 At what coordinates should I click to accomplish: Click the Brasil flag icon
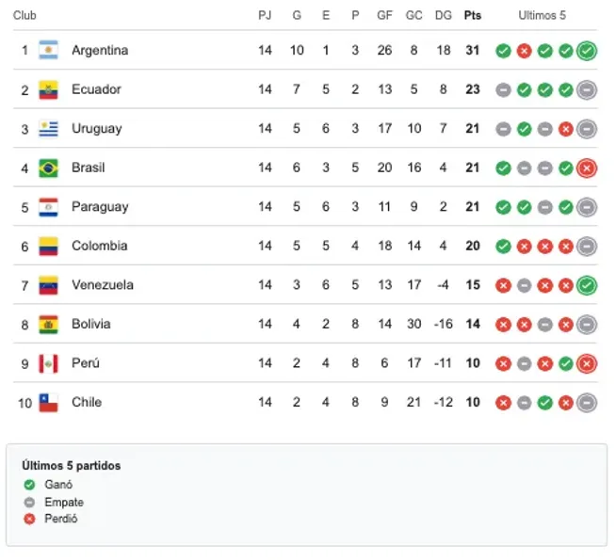[48, 168]
